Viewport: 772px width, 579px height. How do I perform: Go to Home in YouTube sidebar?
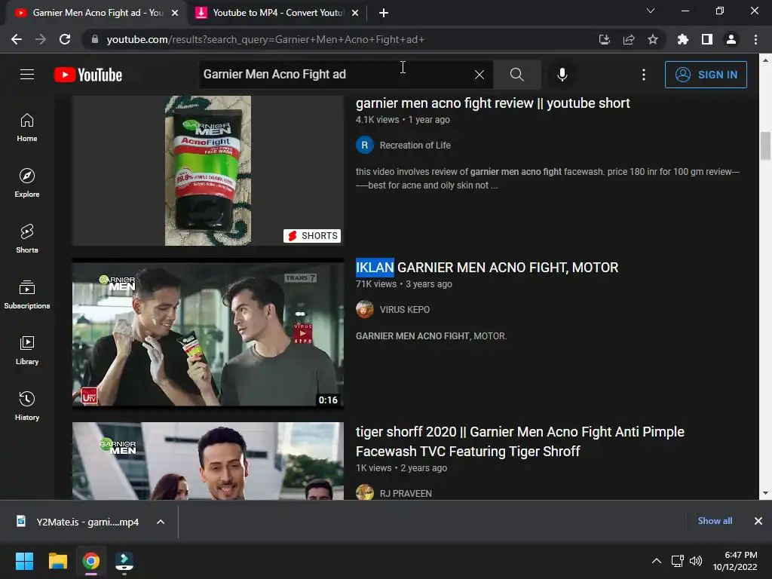coord(27,127)
